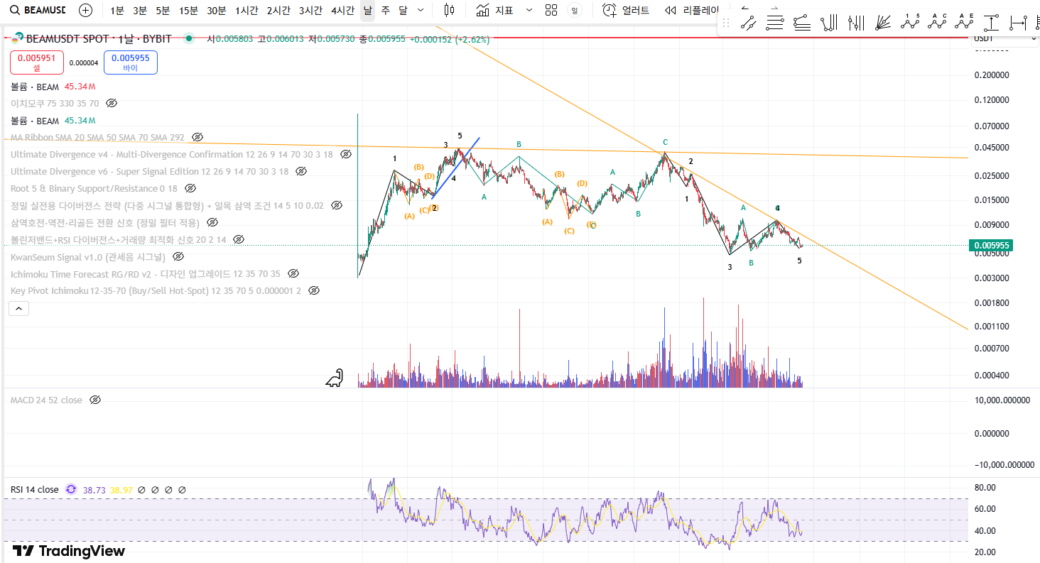The height and width of the screenshot is (563, 1040).
Task: Expand the timeframe list chevron
Action: 421,10
